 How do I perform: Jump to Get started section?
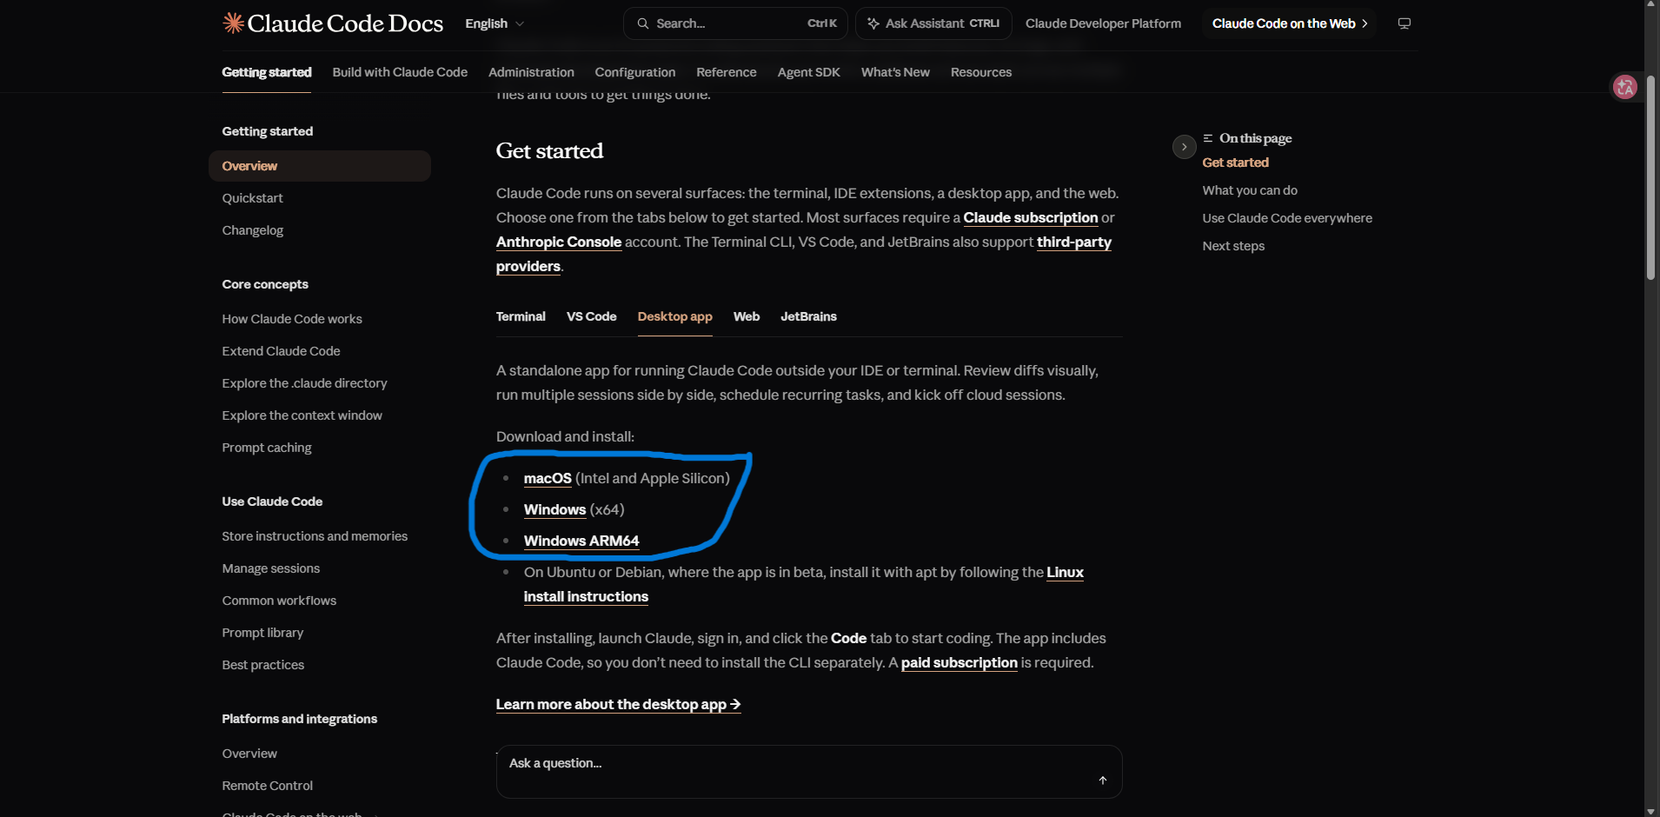[1235, 163]
